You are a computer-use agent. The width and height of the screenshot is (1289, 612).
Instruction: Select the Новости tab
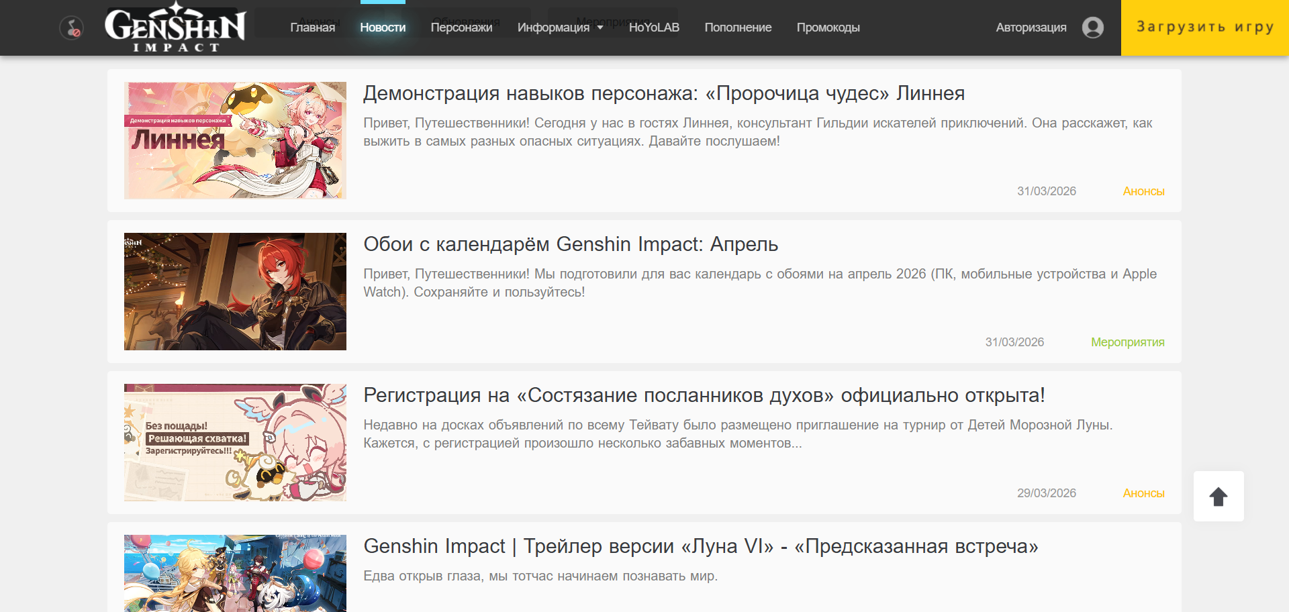[383, 28]
